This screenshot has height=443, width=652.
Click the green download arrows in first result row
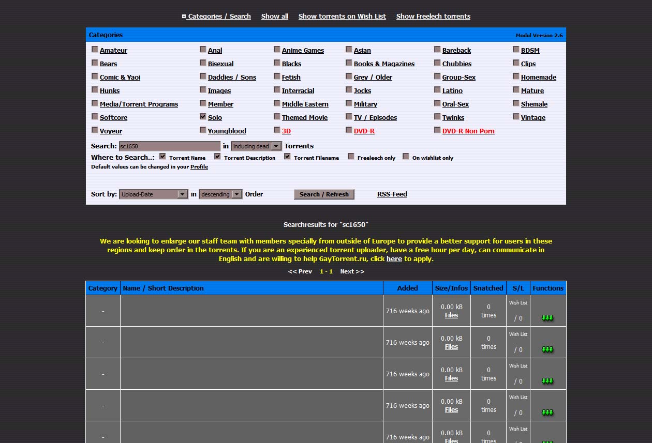point(547,318)
